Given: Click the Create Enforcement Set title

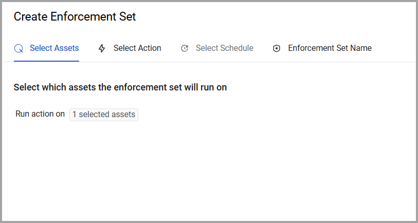Looking at the screenshot, I should pyautogui.click(x=75, y=17).
